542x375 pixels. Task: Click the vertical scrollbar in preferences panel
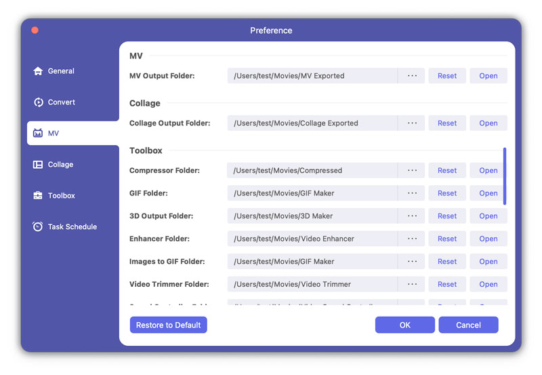(x=505, y=176)
